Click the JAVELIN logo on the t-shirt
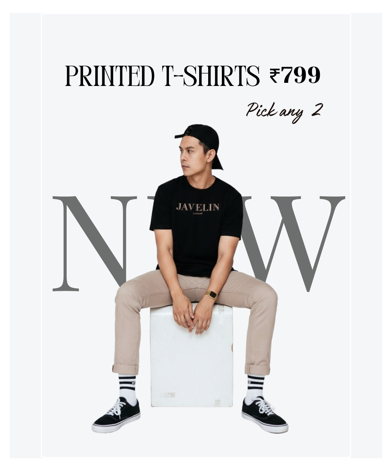392x471 pixels. (198, 207)
